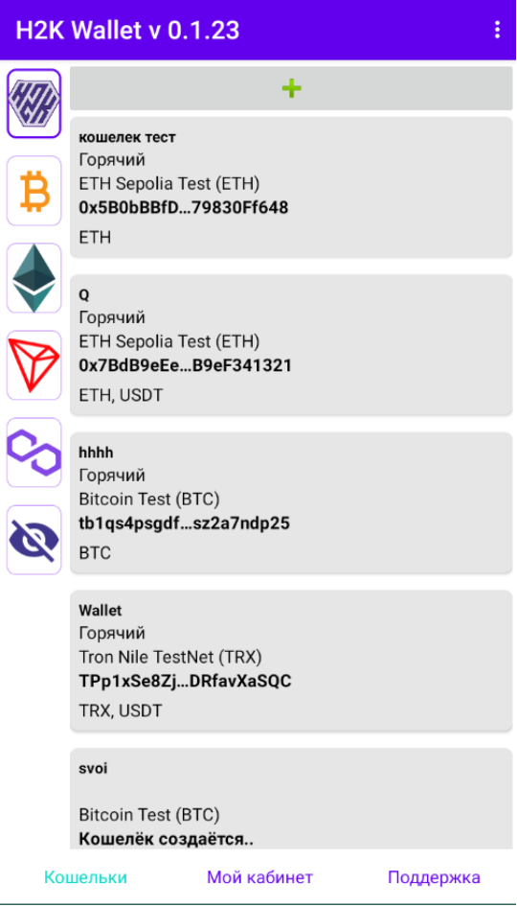Filter wallets by Polygon icon
The image size is (517, 907).
(34, 453)
